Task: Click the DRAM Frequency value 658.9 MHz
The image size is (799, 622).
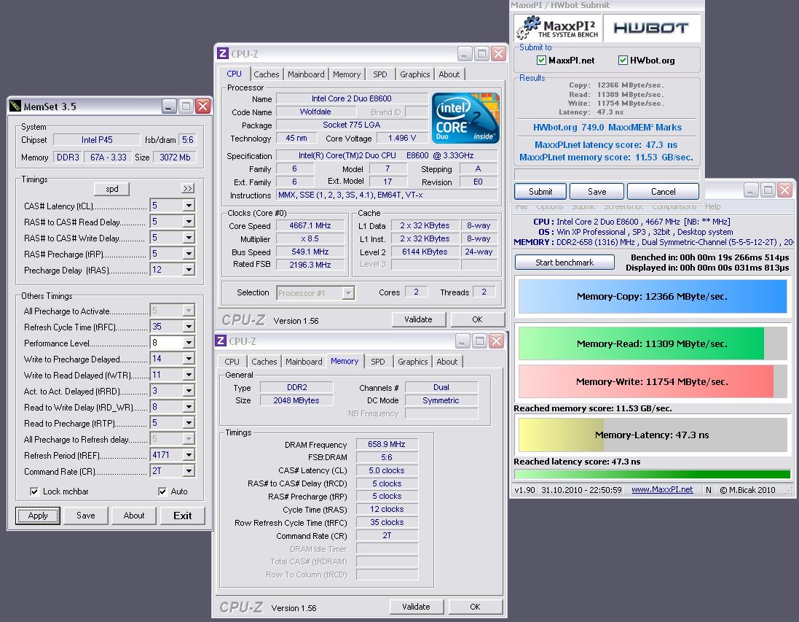Action: [386, 444]
